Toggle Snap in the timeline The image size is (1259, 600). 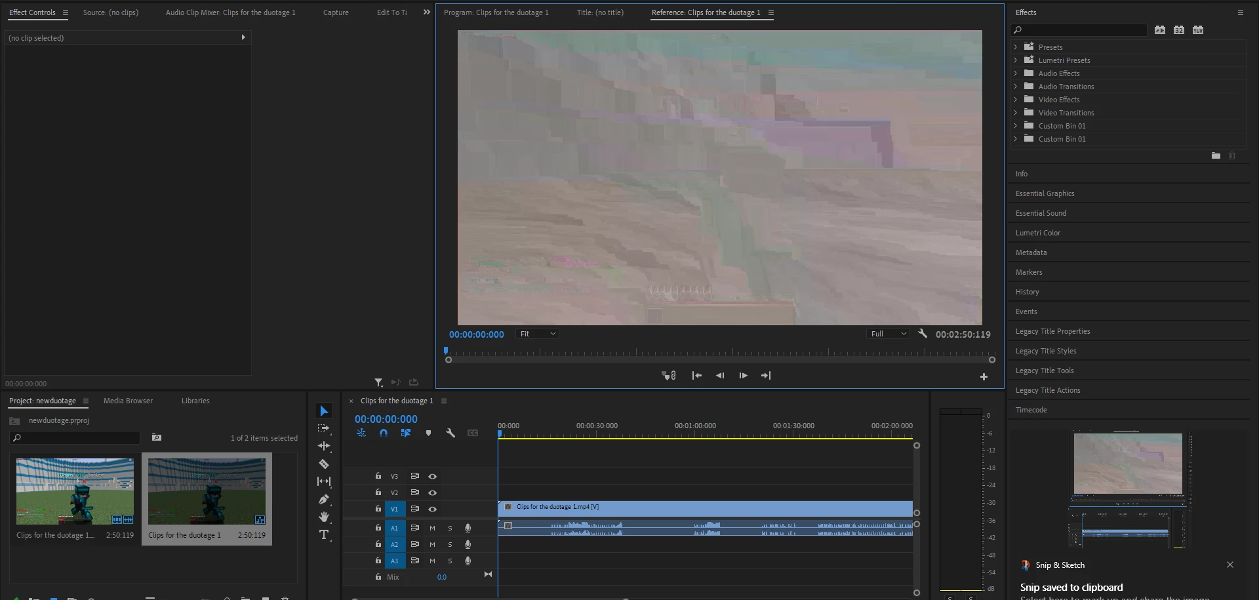tap(384, 433)
